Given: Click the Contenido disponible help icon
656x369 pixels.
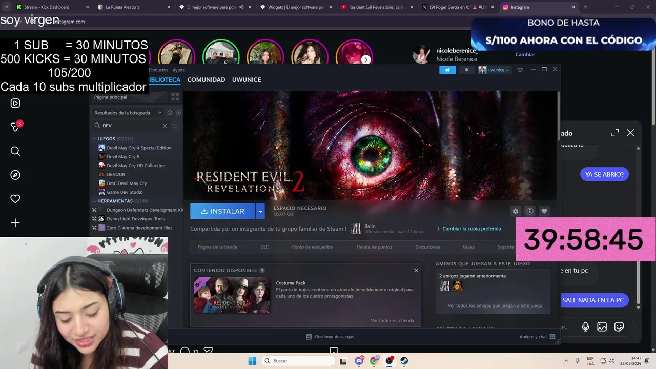Looking at the screenshot, I should pos(262,270).
